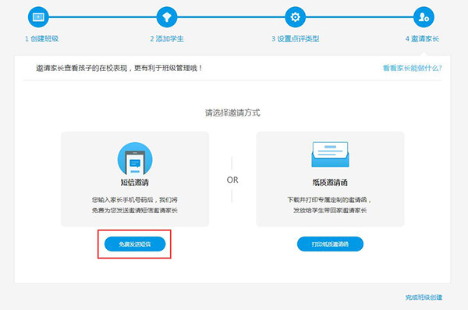The width and height of the screenshot is (468, 310).
Task: Click the 纸质邀请函 heading
Action: coord(330,183)
